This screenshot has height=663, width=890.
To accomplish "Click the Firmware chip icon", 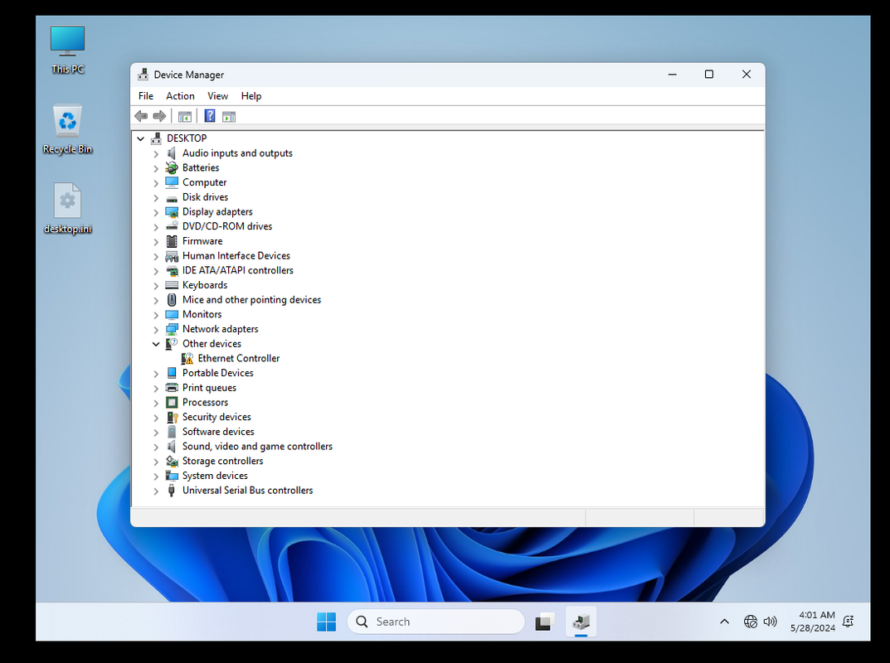I will tap(172, 241).
